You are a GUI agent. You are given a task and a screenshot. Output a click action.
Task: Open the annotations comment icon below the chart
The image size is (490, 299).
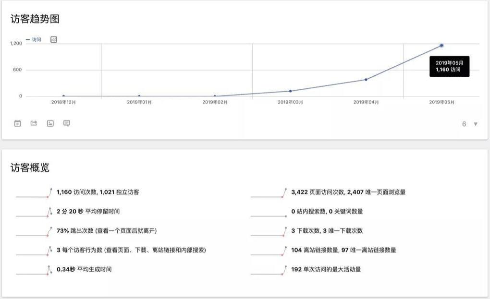point(67,123)
